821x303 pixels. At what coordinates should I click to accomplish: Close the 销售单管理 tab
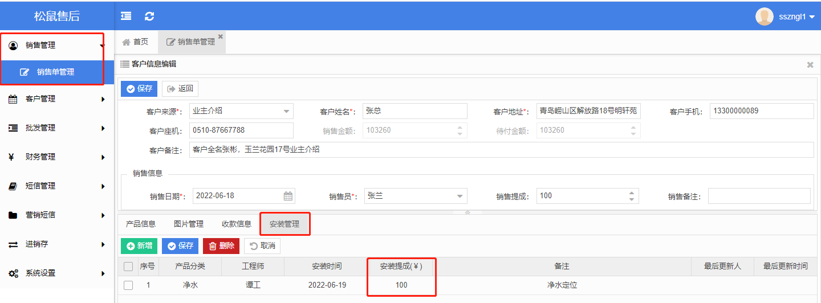221,36
